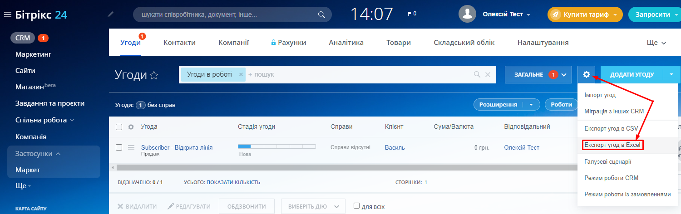Screen dimensions: 681x214
Task: Click the row actions menu for Subscriber deal
Action: (x=131, y=147)
